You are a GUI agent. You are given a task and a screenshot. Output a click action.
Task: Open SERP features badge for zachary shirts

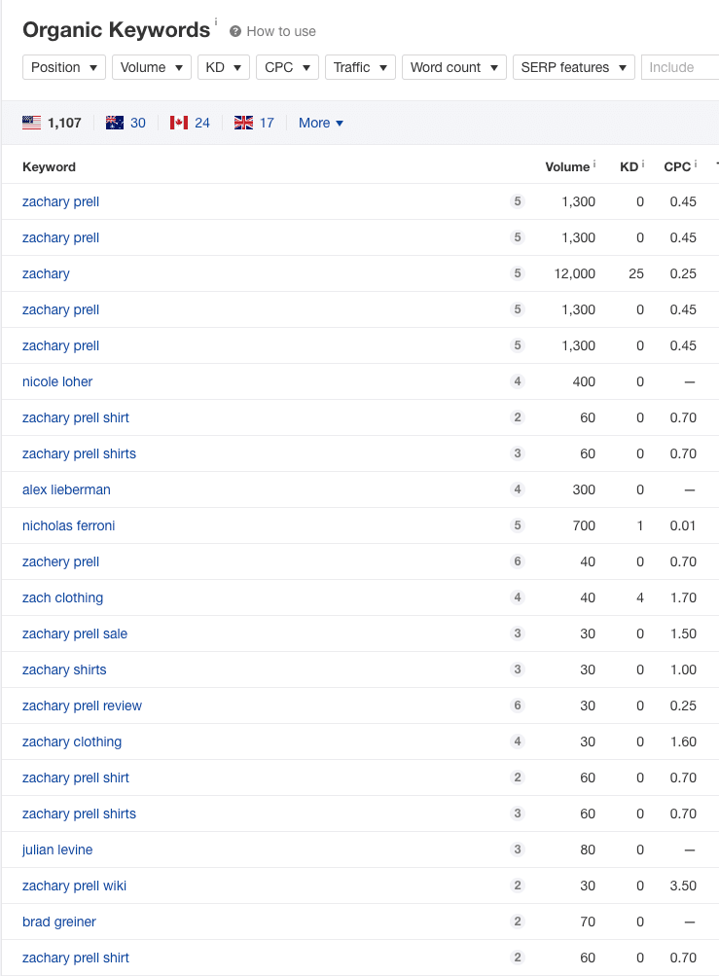pyautogui.click(x=518, y=669)
